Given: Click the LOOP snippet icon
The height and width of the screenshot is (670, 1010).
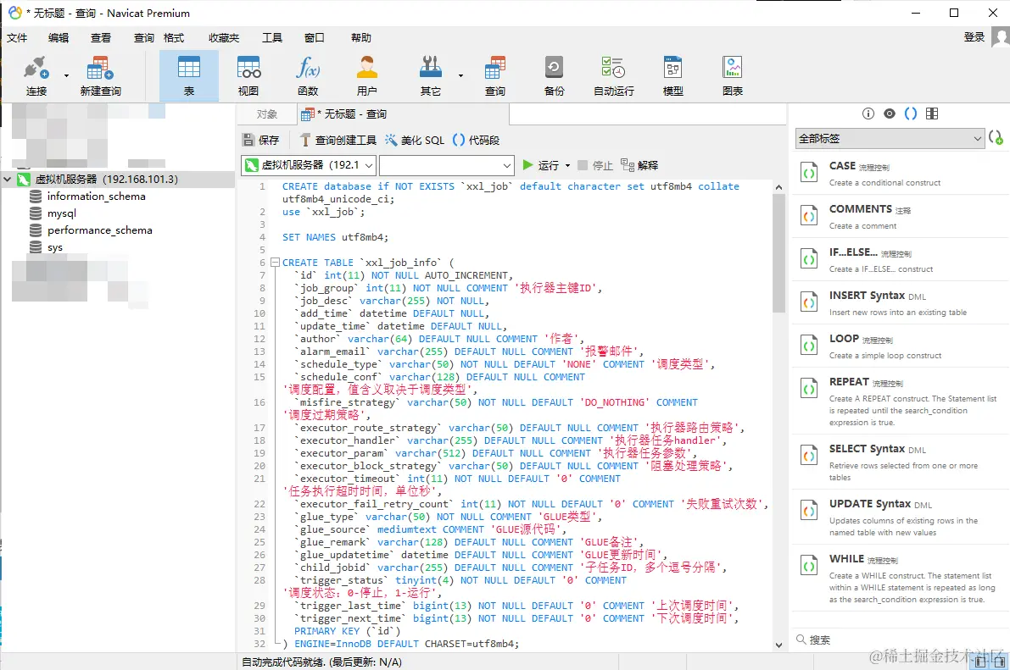Looking at the screenshot, I should point(809,346).
